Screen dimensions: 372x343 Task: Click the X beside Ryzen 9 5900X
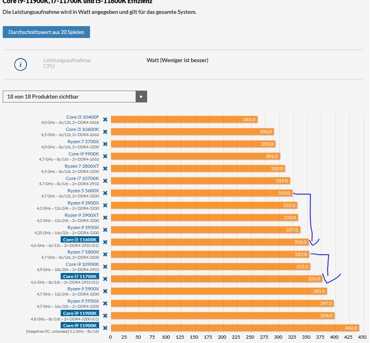click(x=105, y=291)
